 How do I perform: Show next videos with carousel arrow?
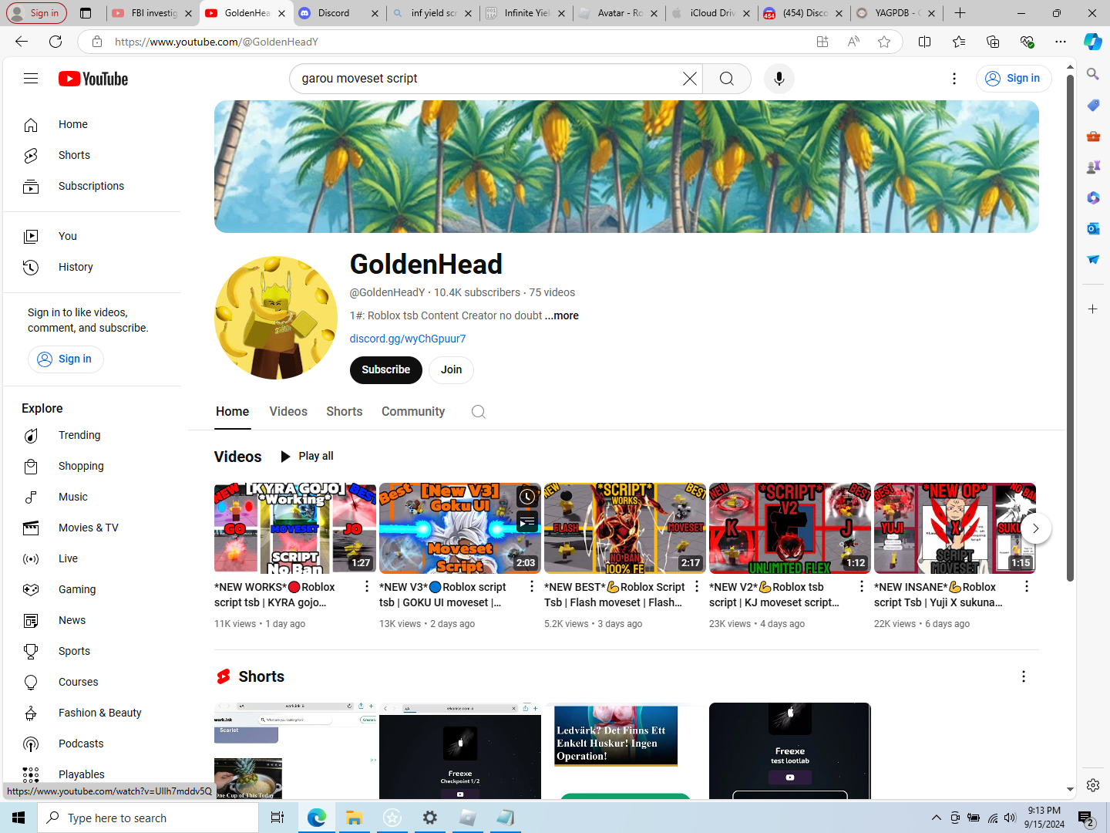coord(1036,528)
